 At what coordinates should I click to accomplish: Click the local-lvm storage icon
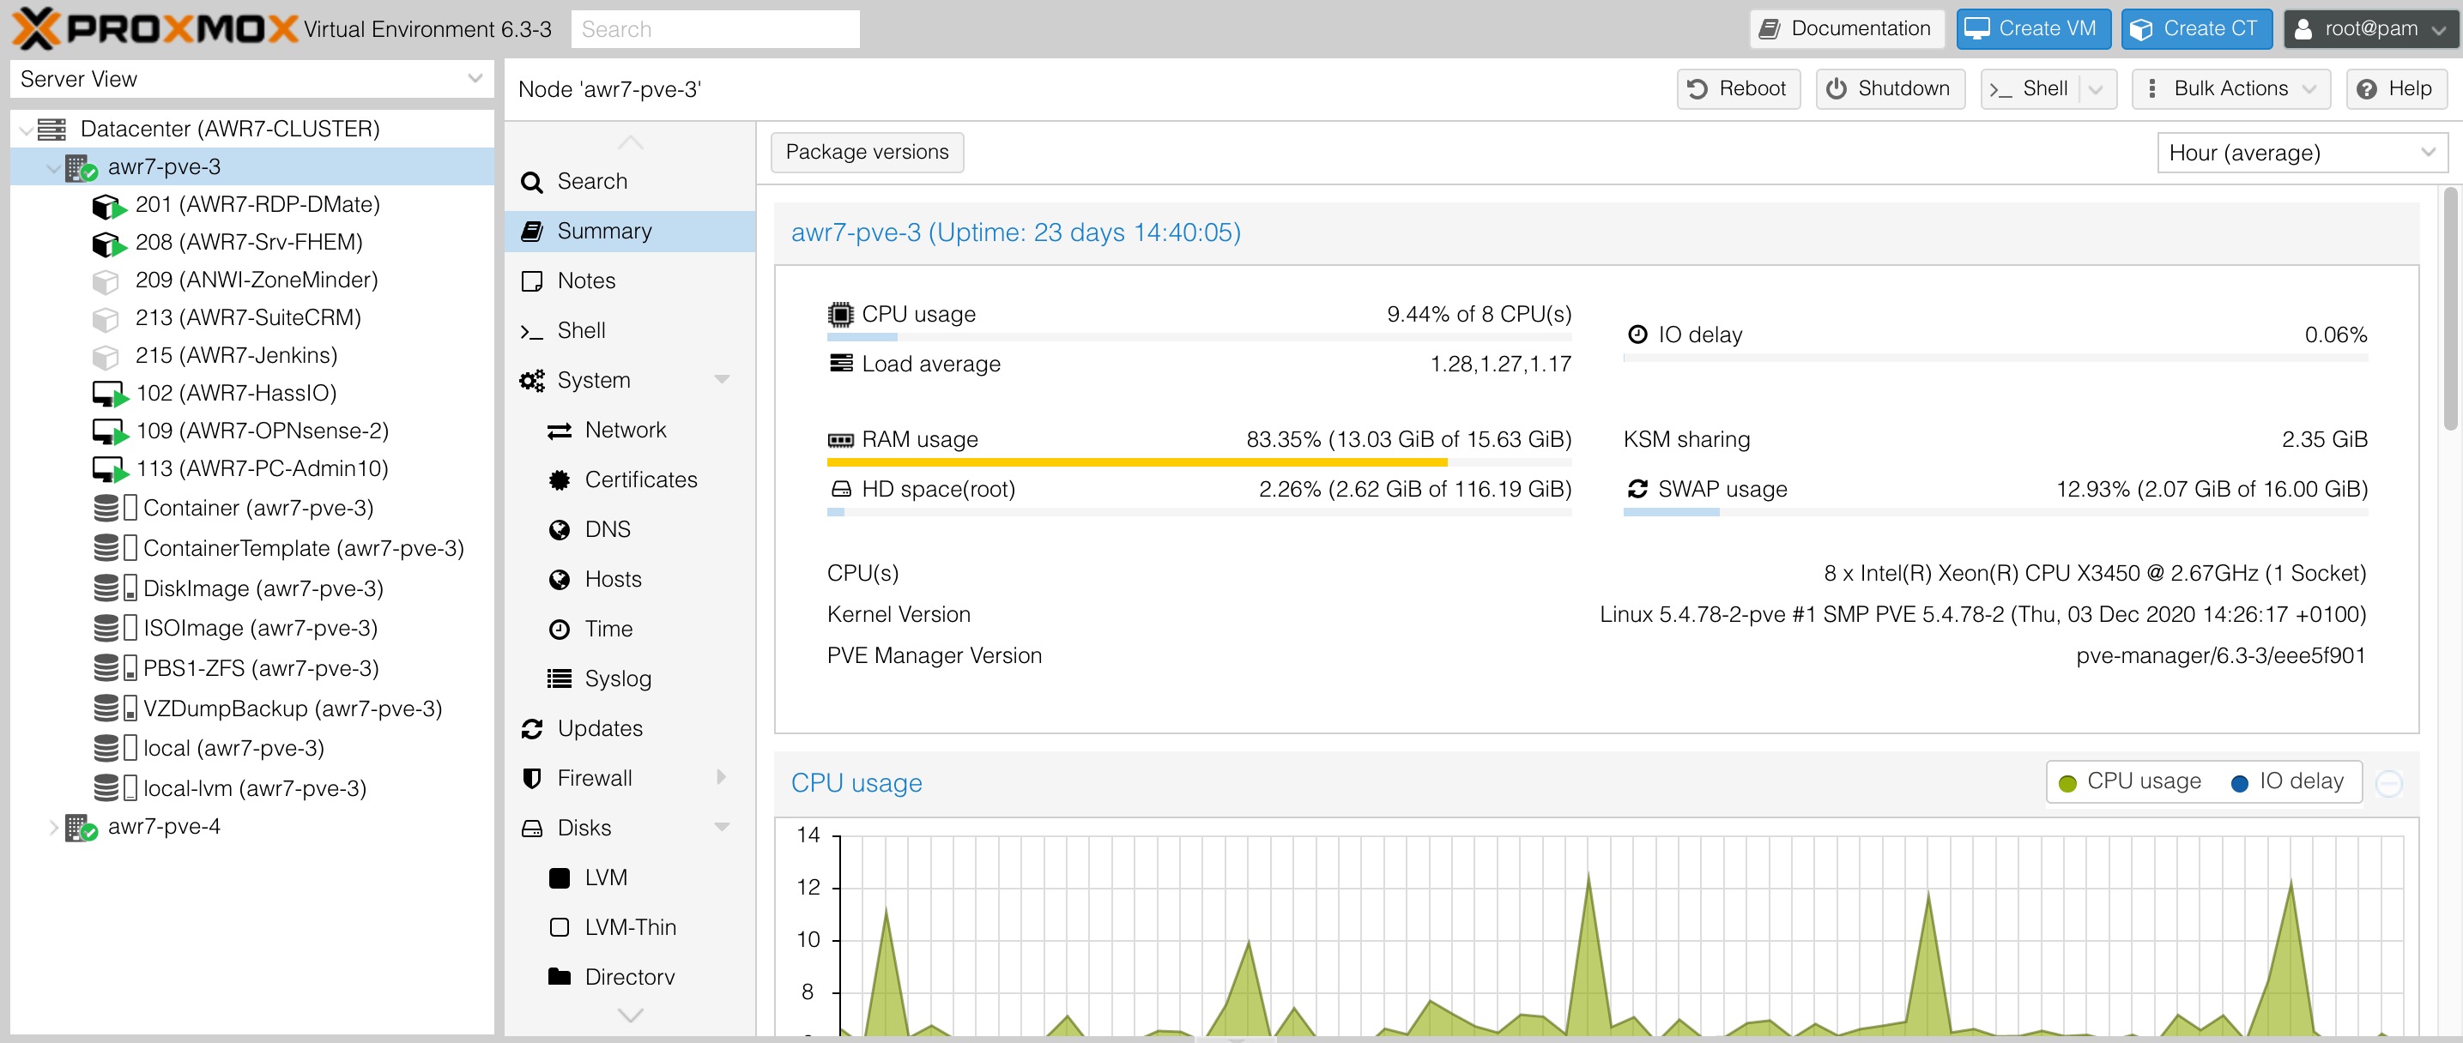116,787
